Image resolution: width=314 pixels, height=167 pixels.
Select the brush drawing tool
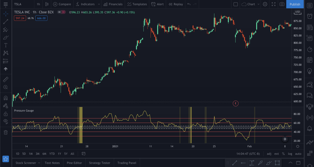tap(6, 37)
